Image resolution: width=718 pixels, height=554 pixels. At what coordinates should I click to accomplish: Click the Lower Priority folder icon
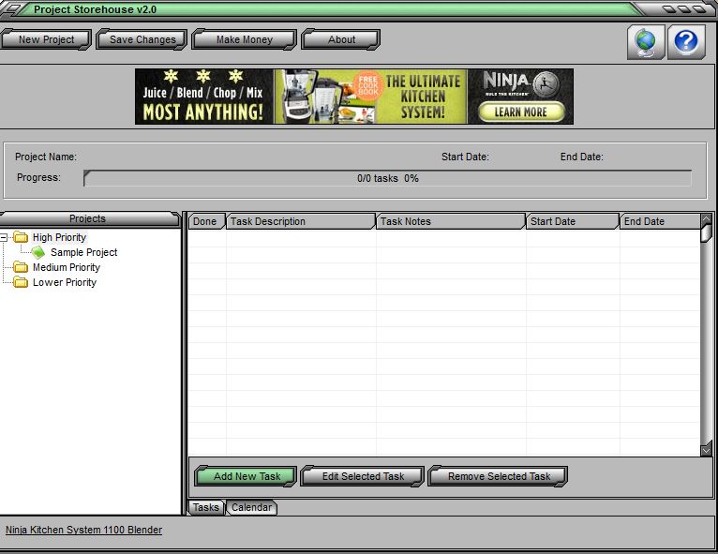21,282
